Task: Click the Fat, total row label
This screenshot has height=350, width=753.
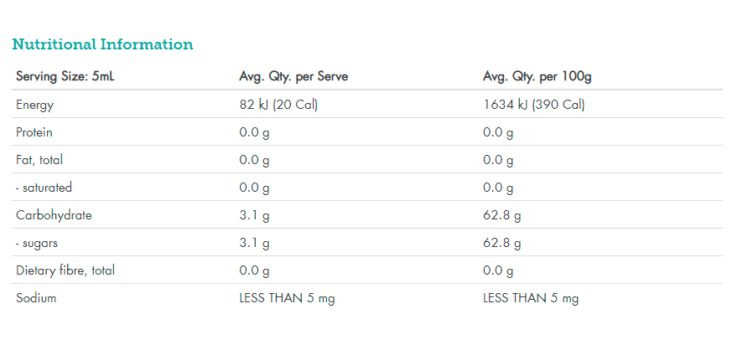Action: pos(39,160)
